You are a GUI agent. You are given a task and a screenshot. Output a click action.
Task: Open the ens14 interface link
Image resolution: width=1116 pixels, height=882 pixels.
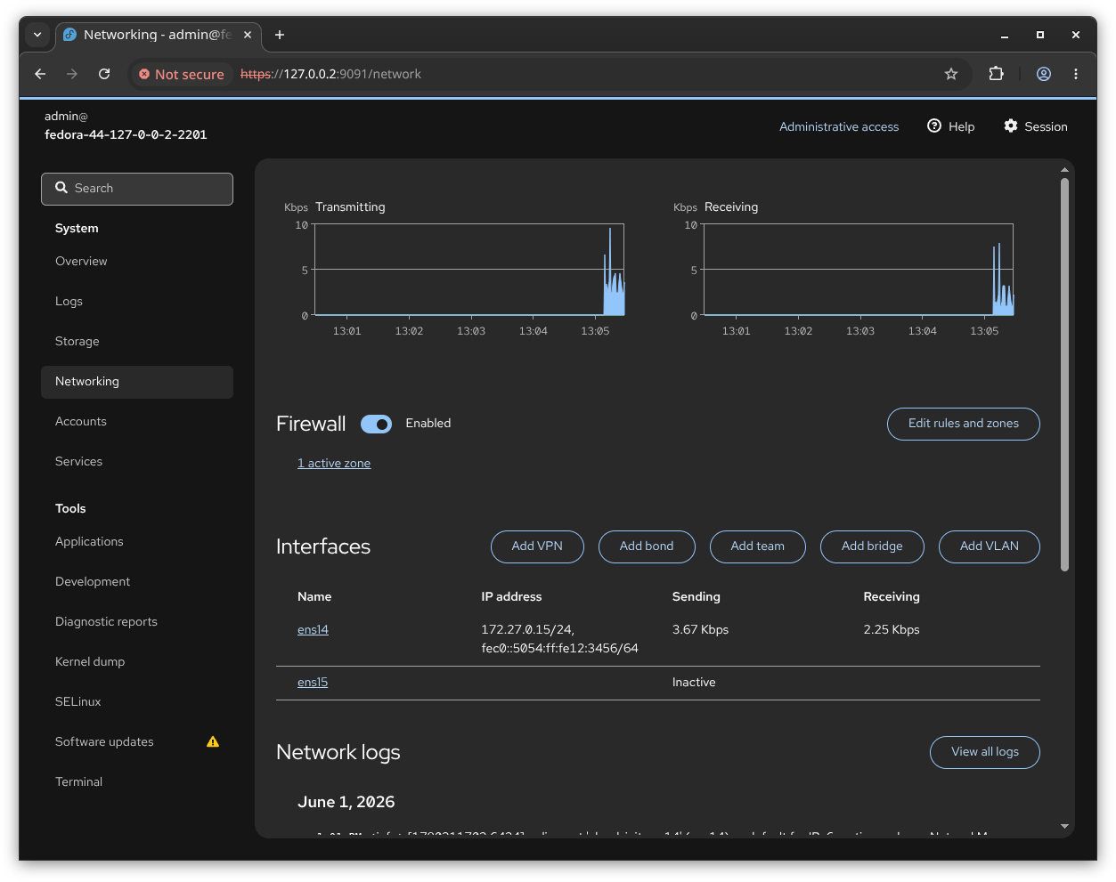coord(313,630)
